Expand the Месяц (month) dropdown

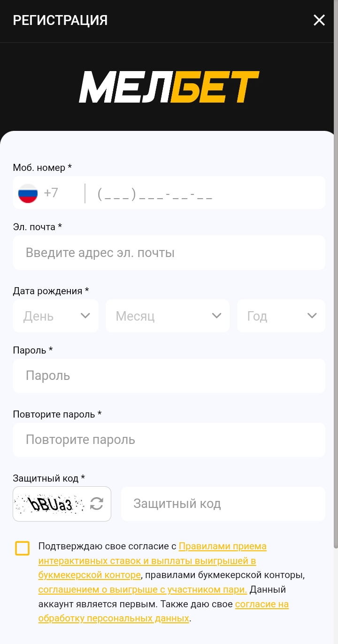click(x=168, y=316)
